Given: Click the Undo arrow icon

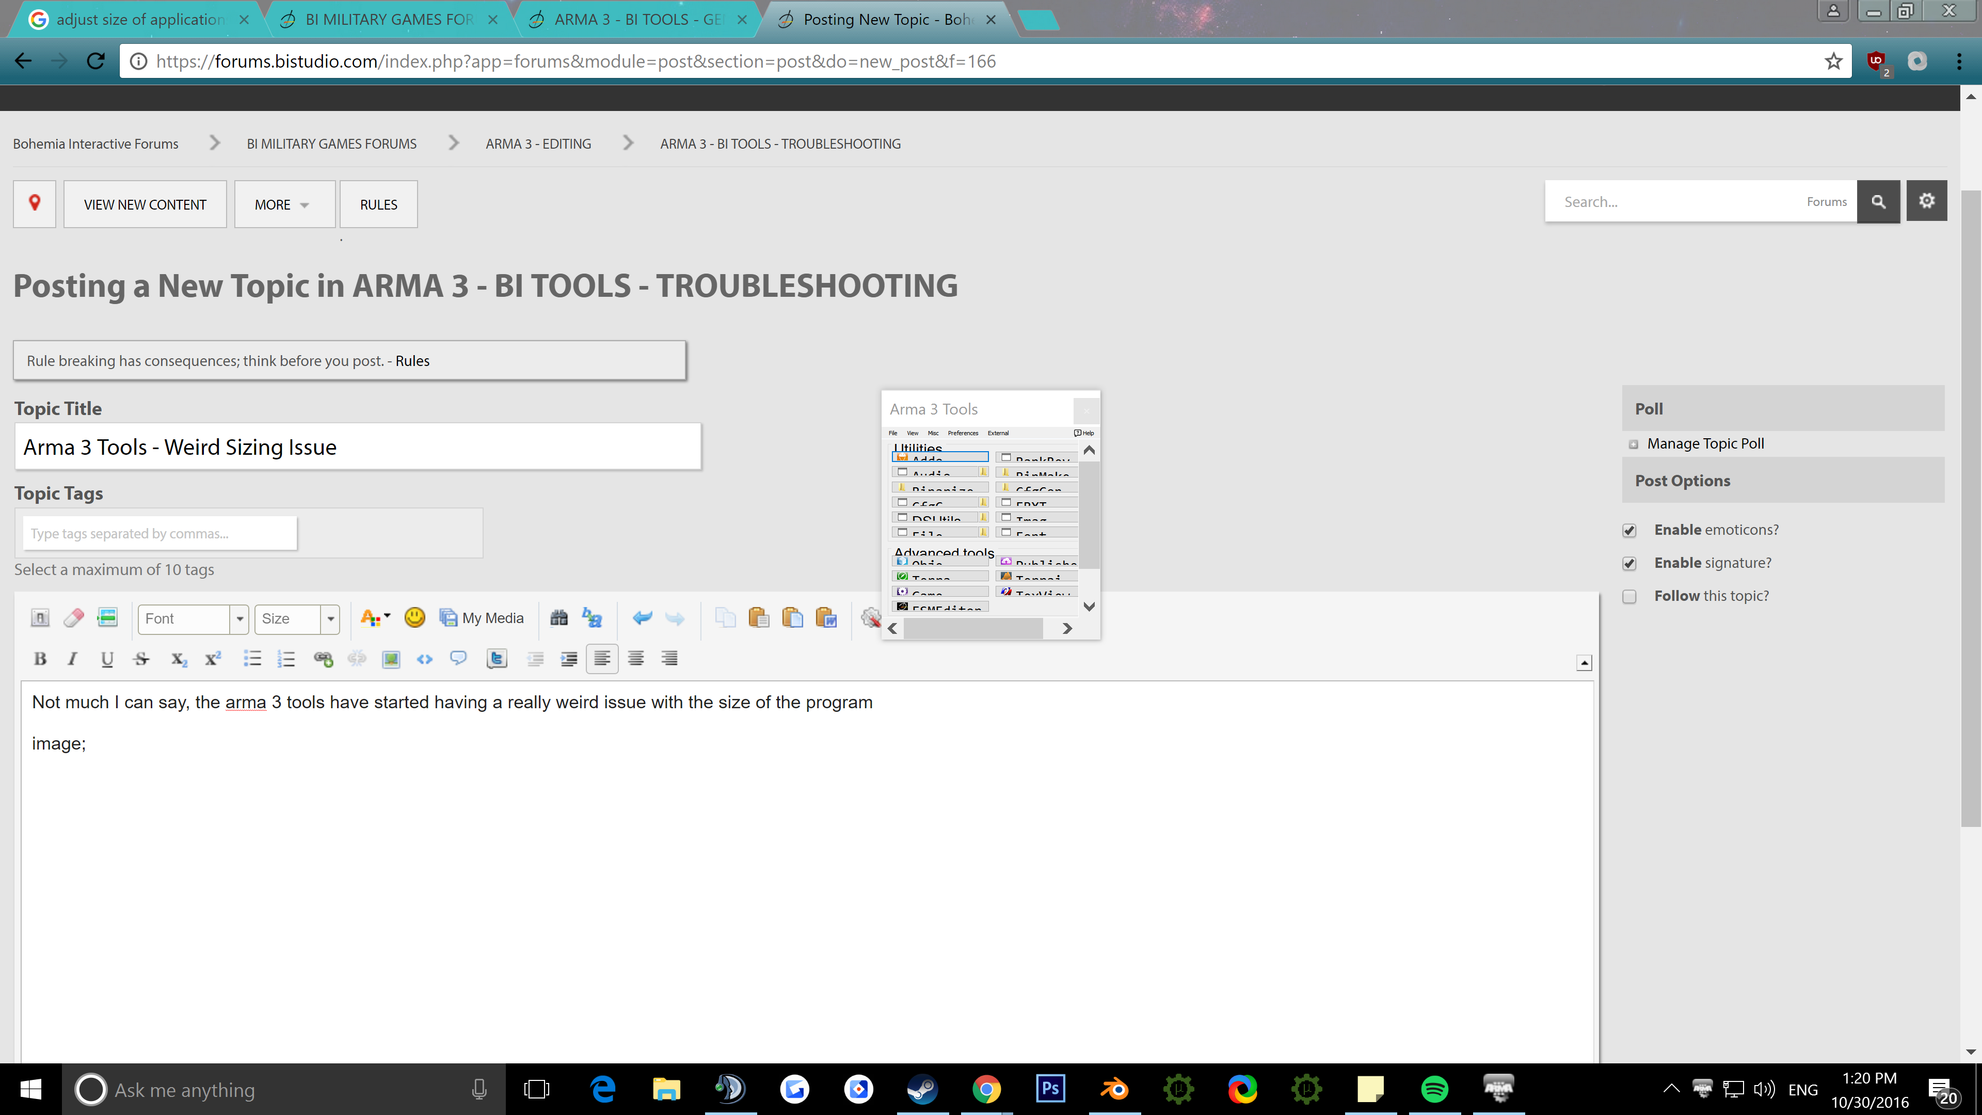Looking at the screenshot, I should (x=642, y=618).
